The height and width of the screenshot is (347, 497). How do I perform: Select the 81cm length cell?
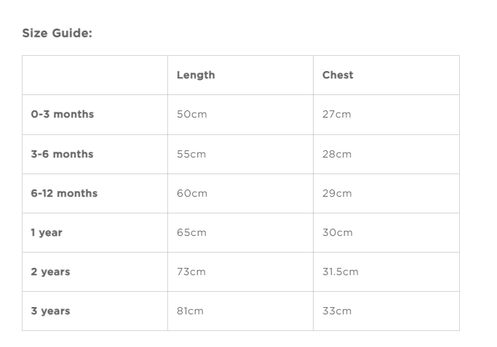[190, 311]
